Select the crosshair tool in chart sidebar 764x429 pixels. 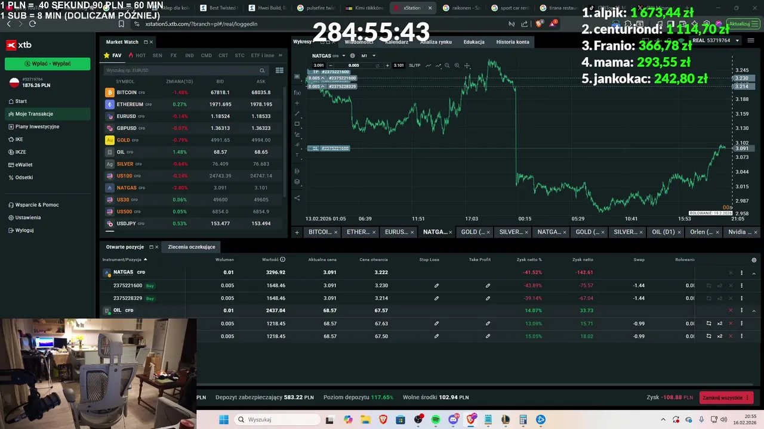point(297,103)
